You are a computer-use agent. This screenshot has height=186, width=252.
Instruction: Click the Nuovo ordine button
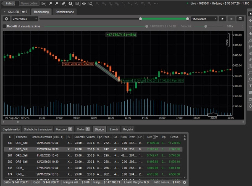[x=28, y=4]
